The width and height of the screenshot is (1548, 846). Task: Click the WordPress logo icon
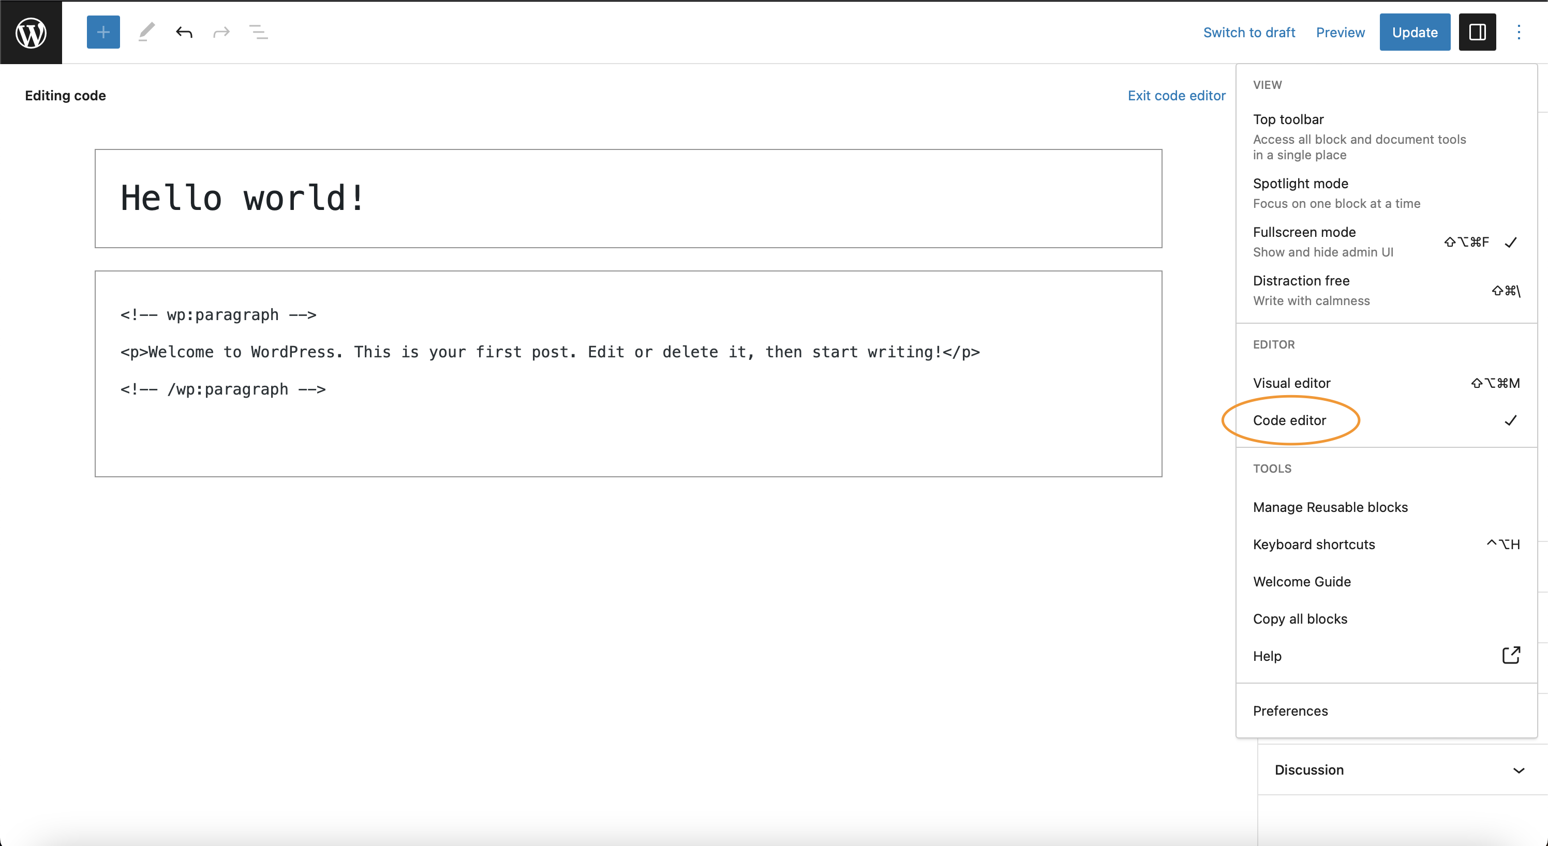31,33
